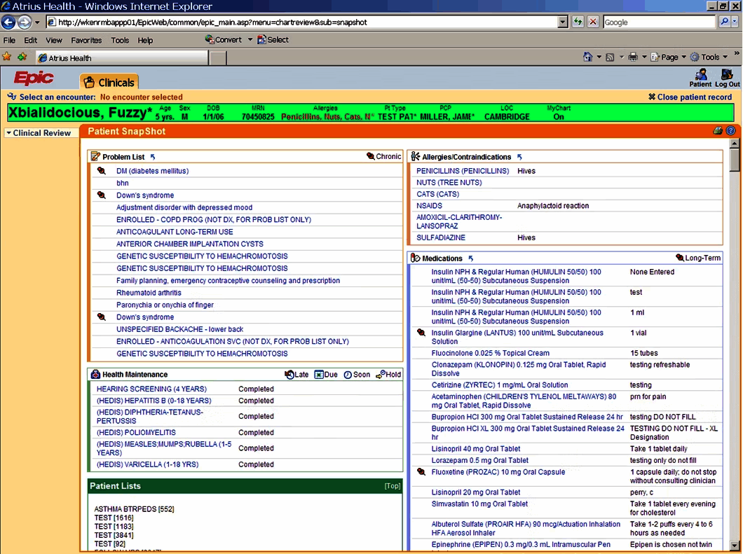This screenshot has width=743, height=554.
Task: Click the browser Forward arrow button
Action: [24, 22]
